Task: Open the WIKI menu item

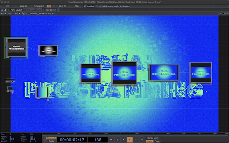Action: (8, 6)
